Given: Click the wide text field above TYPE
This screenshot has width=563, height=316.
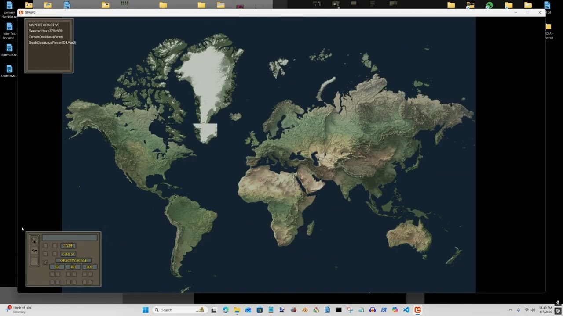Looking at the screenshot, I should (69, 237).
